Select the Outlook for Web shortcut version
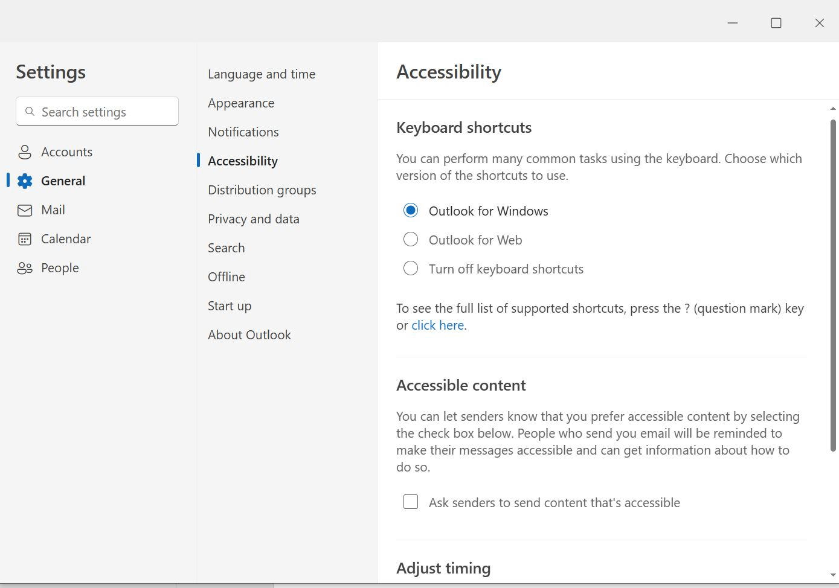 (411, 239)
